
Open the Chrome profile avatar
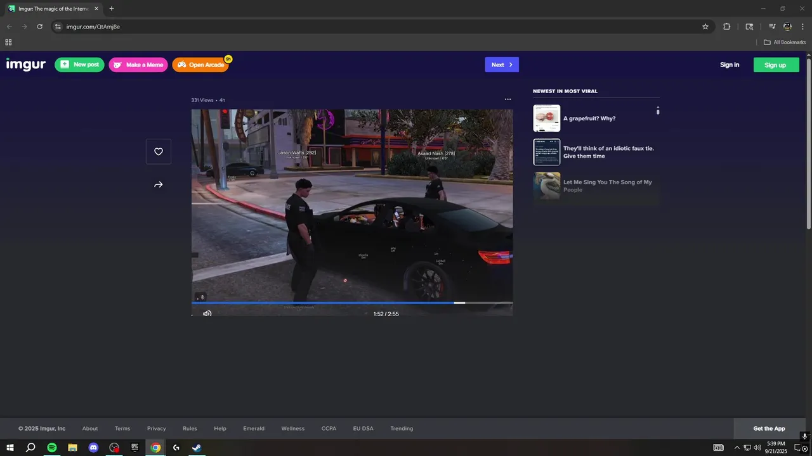[x=787, y=27]
